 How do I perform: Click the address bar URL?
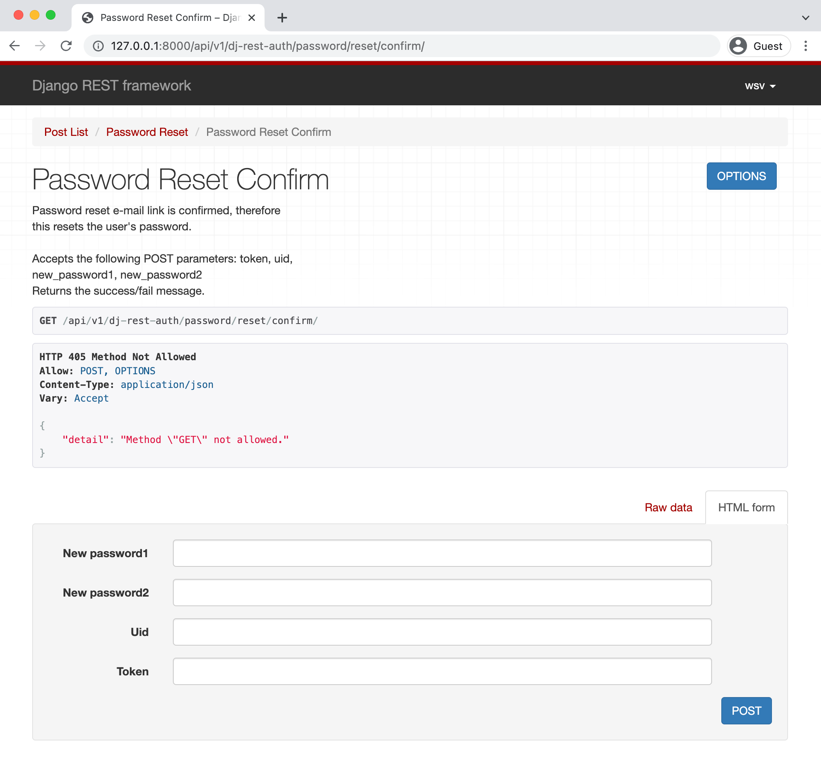(268, 46)
